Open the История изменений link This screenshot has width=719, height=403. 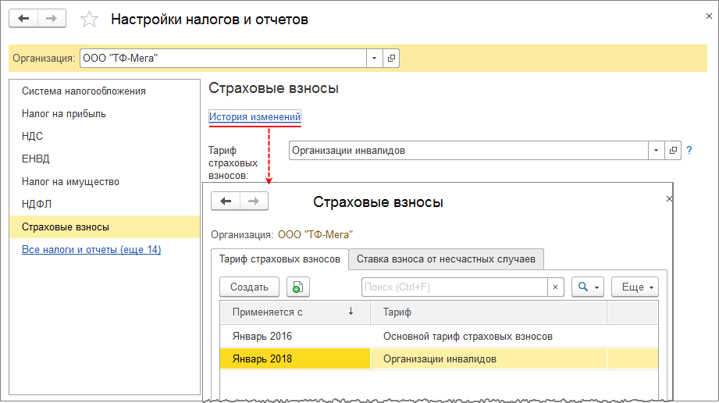[254, 117]
